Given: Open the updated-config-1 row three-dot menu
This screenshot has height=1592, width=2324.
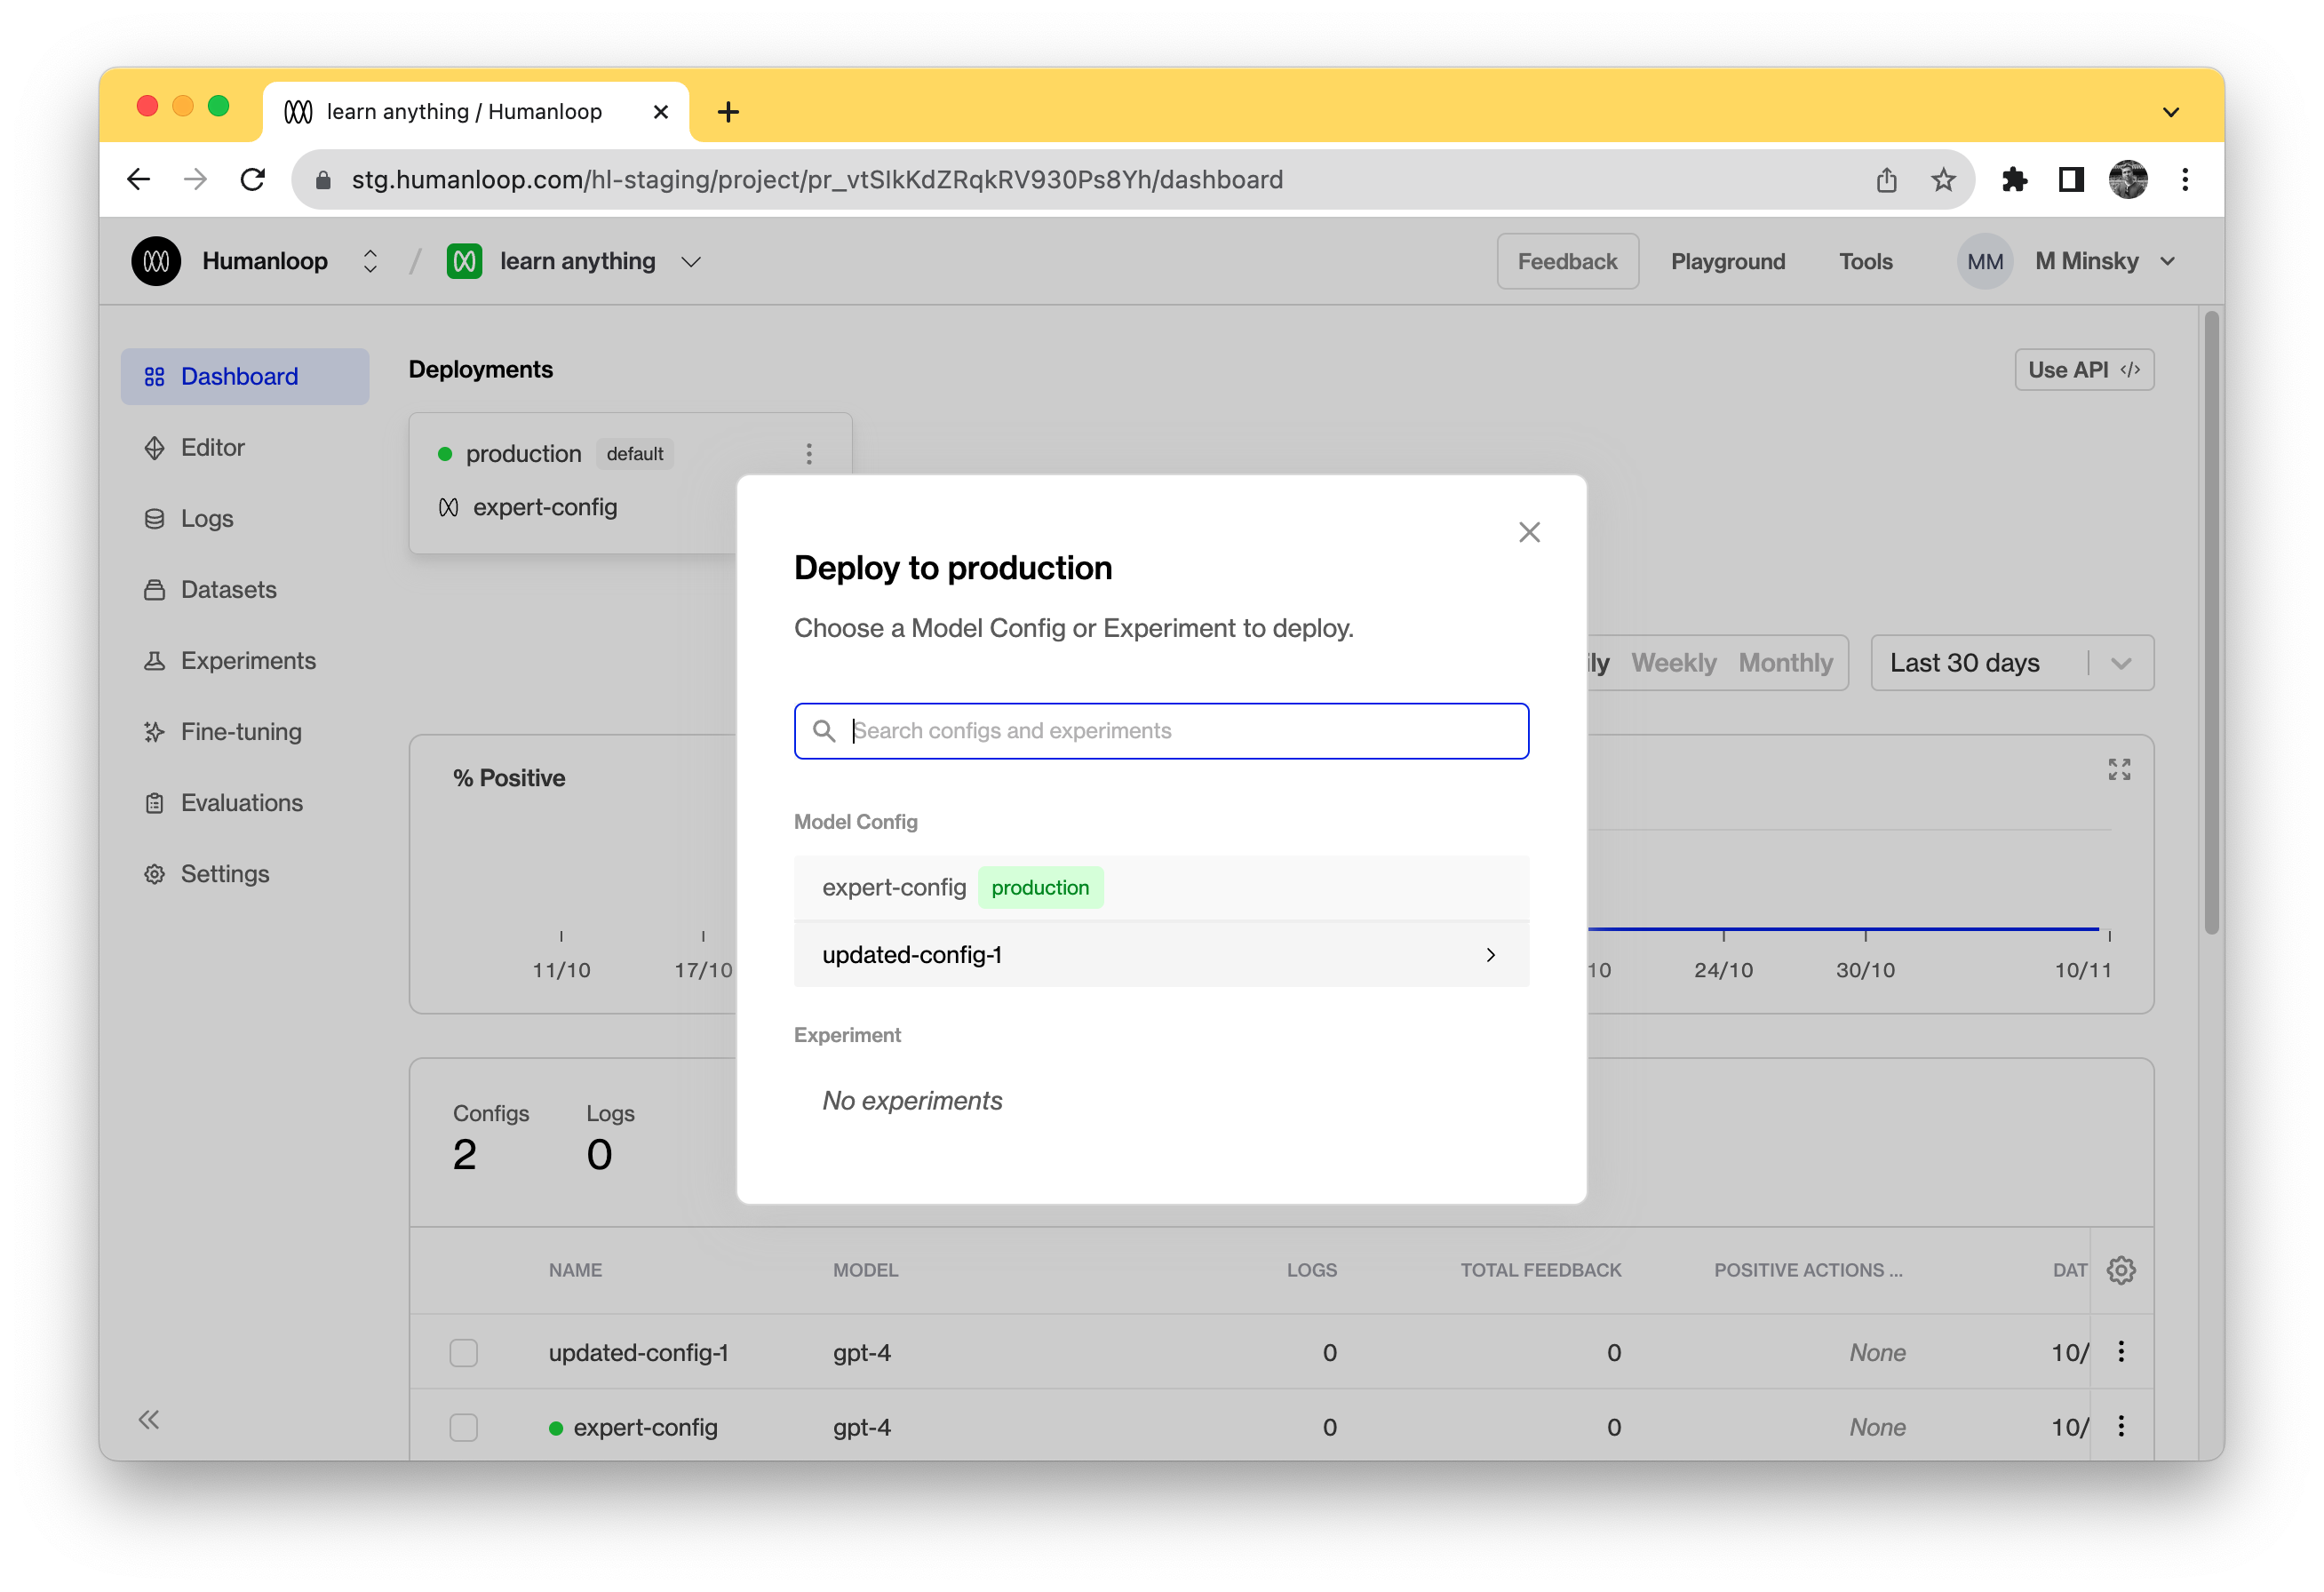Looking at the screenshot, I should coord(2121,1351).
